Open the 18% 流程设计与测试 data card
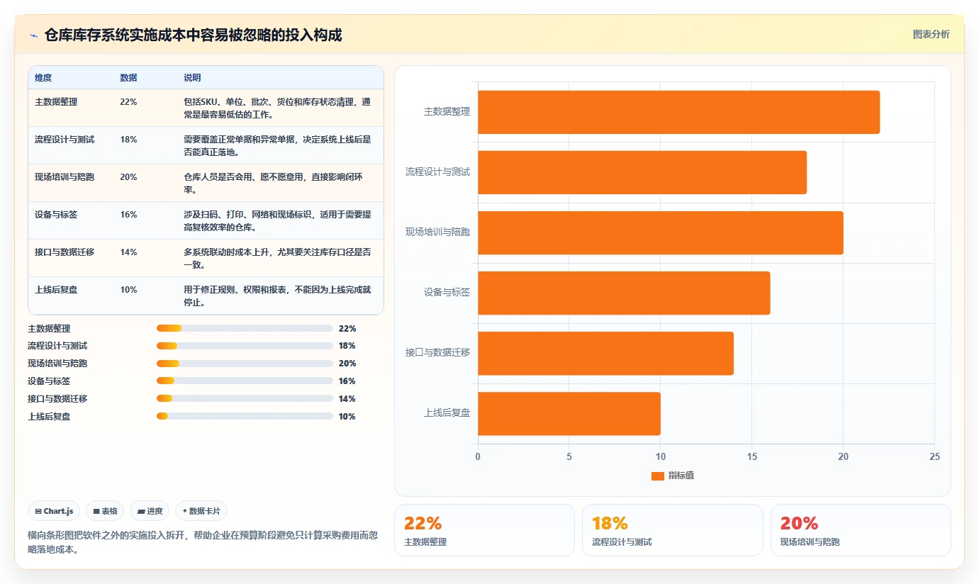 tap(673, 530)
